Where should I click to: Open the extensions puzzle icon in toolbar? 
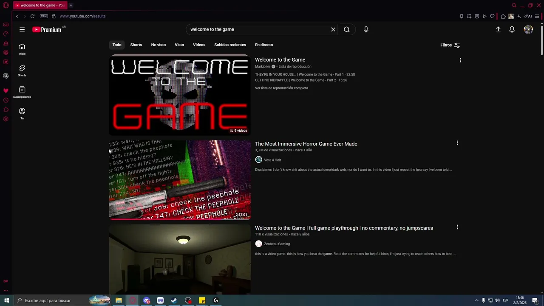(503, 16)
